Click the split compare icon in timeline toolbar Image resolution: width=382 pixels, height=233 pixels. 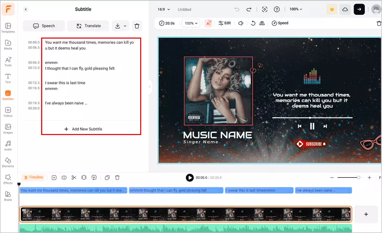point(64,178)
